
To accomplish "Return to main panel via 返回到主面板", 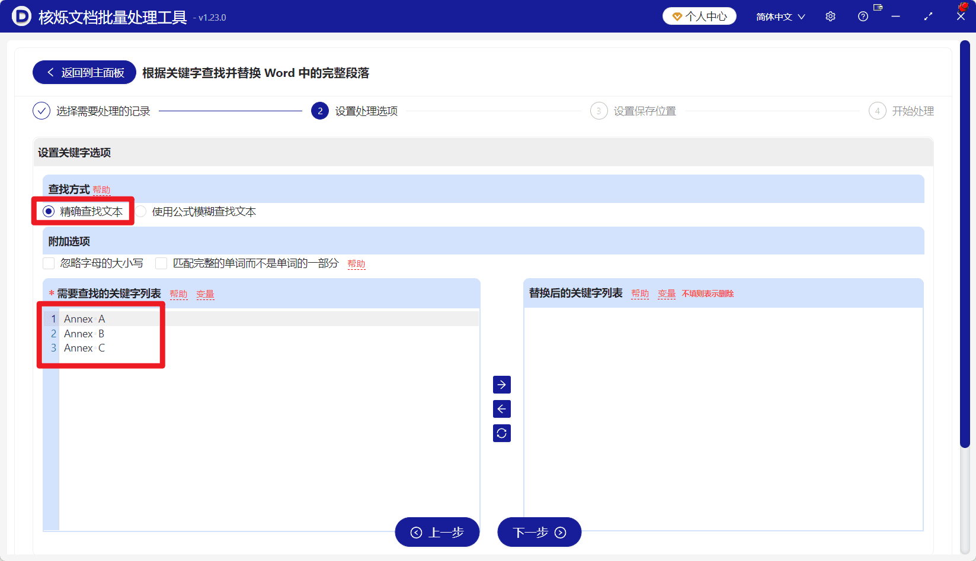I will pyautogui.click(x=84, y=72).
